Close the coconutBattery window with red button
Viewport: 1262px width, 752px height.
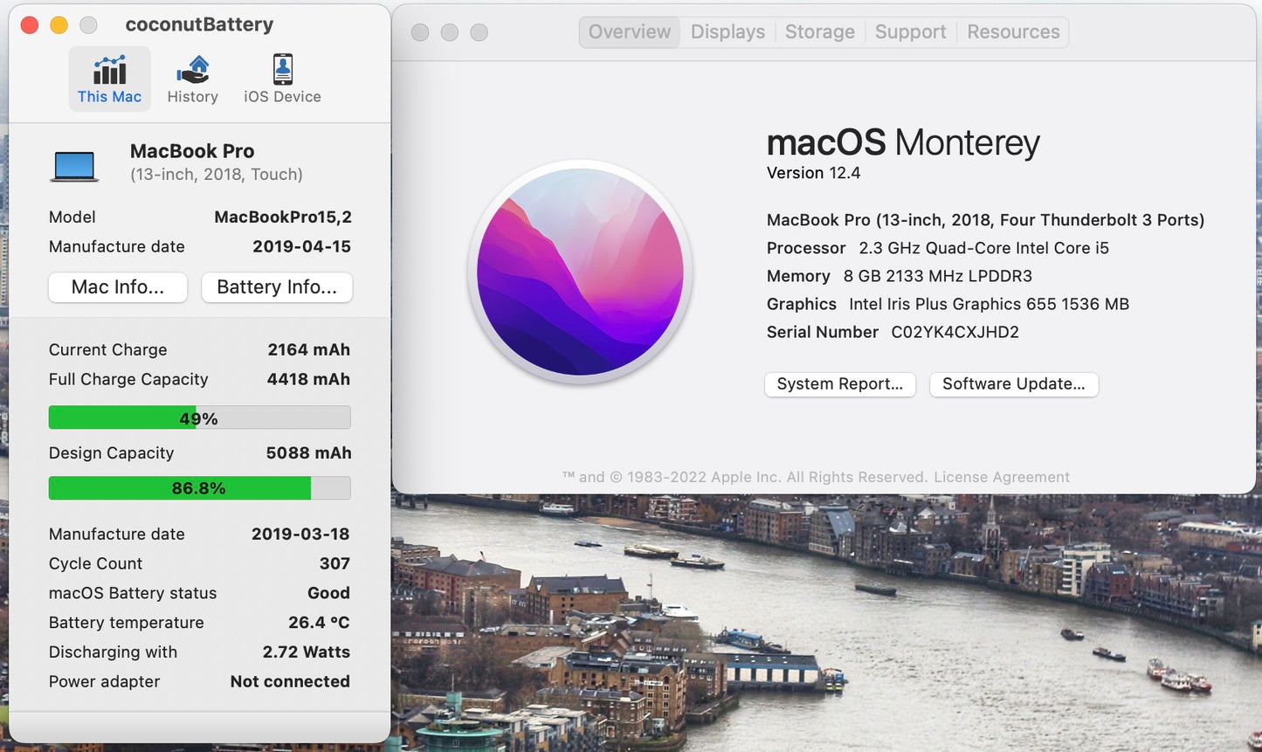click(30, 25)
